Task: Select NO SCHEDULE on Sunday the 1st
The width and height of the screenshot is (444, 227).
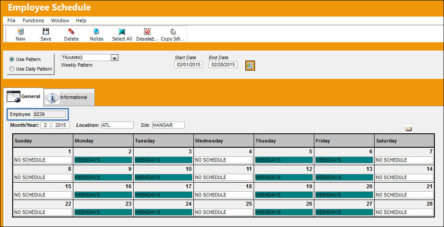Action: pyautogui.click(x=43, y=160)
